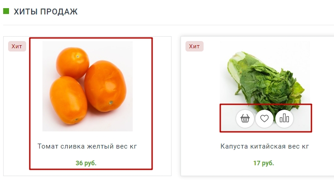The width and height of the screenshot is (334, 191).
Task: Add Chinese cabbage to the cart
Action: [245, 119]
